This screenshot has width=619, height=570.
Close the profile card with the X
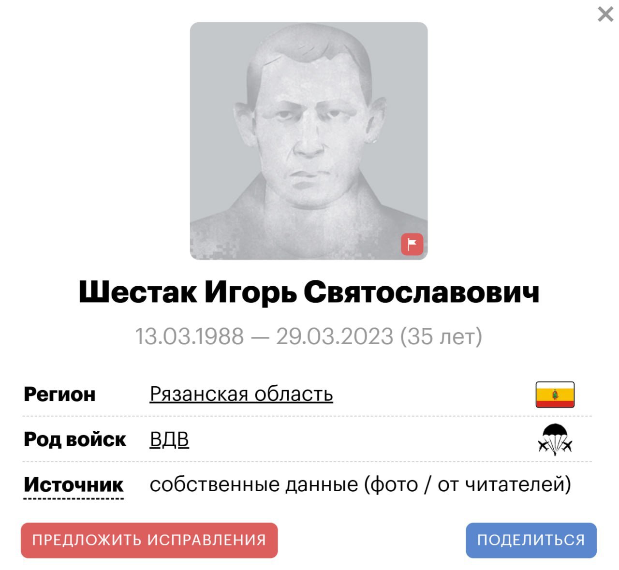pos(605,14)
